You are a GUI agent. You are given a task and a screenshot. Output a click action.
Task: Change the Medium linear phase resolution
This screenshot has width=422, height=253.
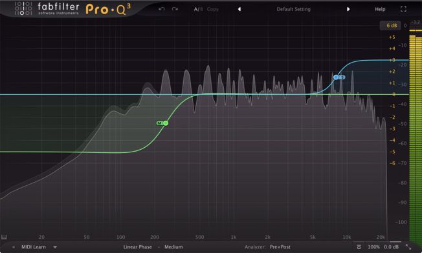coord(173,247)
